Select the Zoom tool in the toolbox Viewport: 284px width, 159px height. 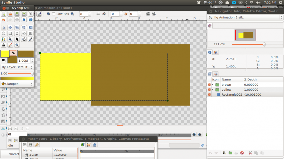(x=17, y=45)
